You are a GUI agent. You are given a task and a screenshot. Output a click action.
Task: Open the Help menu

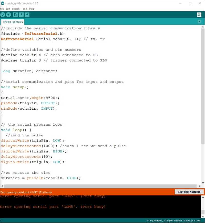(32, 9)
